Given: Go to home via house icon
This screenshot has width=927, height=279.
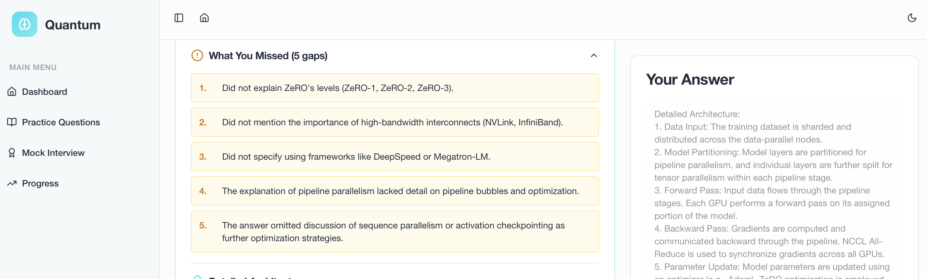Looking at the screenshot, I should 204,18.
